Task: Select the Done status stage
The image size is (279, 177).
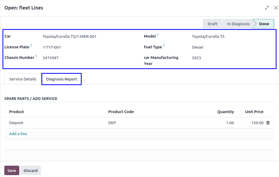Action: click(264, 24)
